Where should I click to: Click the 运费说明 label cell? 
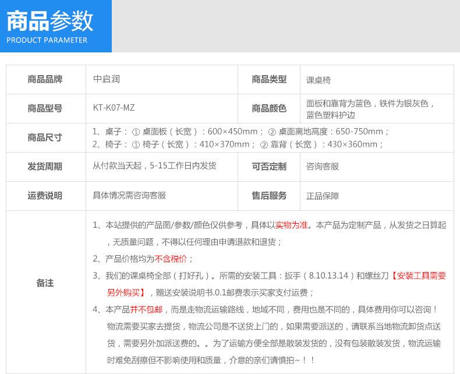pyautogui.click(x=45, y=196)
